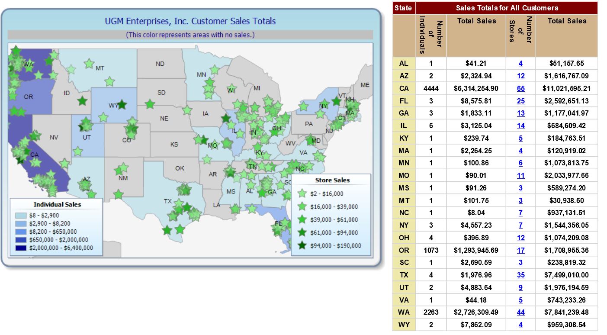Open the GA number of stores link 13
607x335 pixels.
[x=520, y=113]
